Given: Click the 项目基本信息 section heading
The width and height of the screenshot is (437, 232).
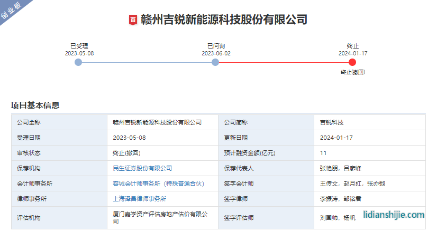Looking at the screenshot, I should pyautogui.click(x=35, y=105).
